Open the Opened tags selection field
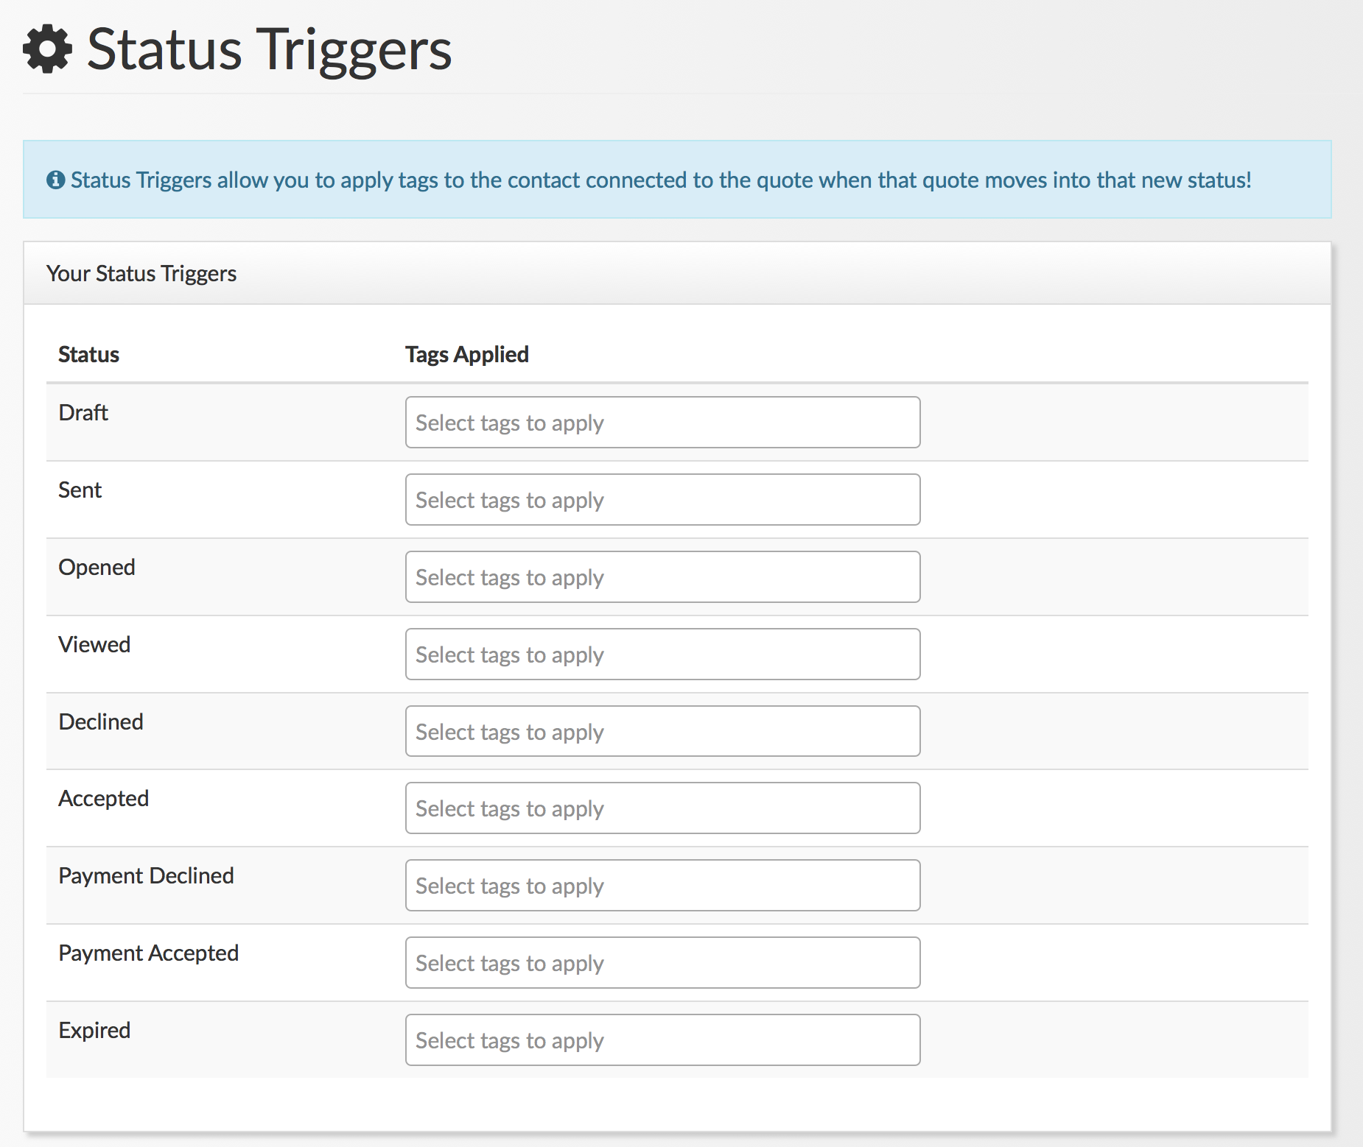This screenshot has height=1147, width=1363. (662, 577)
